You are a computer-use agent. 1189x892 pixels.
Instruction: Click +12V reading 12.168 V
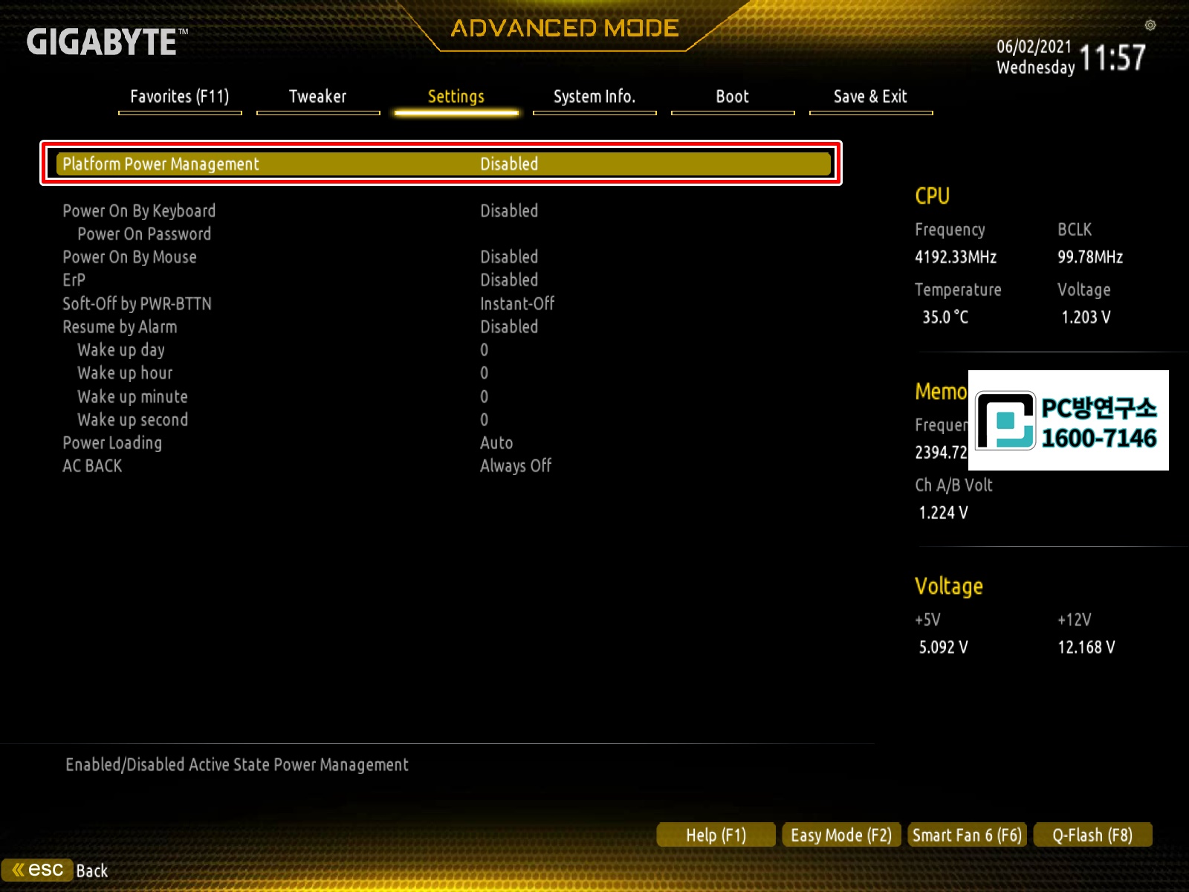point(1086,647)
